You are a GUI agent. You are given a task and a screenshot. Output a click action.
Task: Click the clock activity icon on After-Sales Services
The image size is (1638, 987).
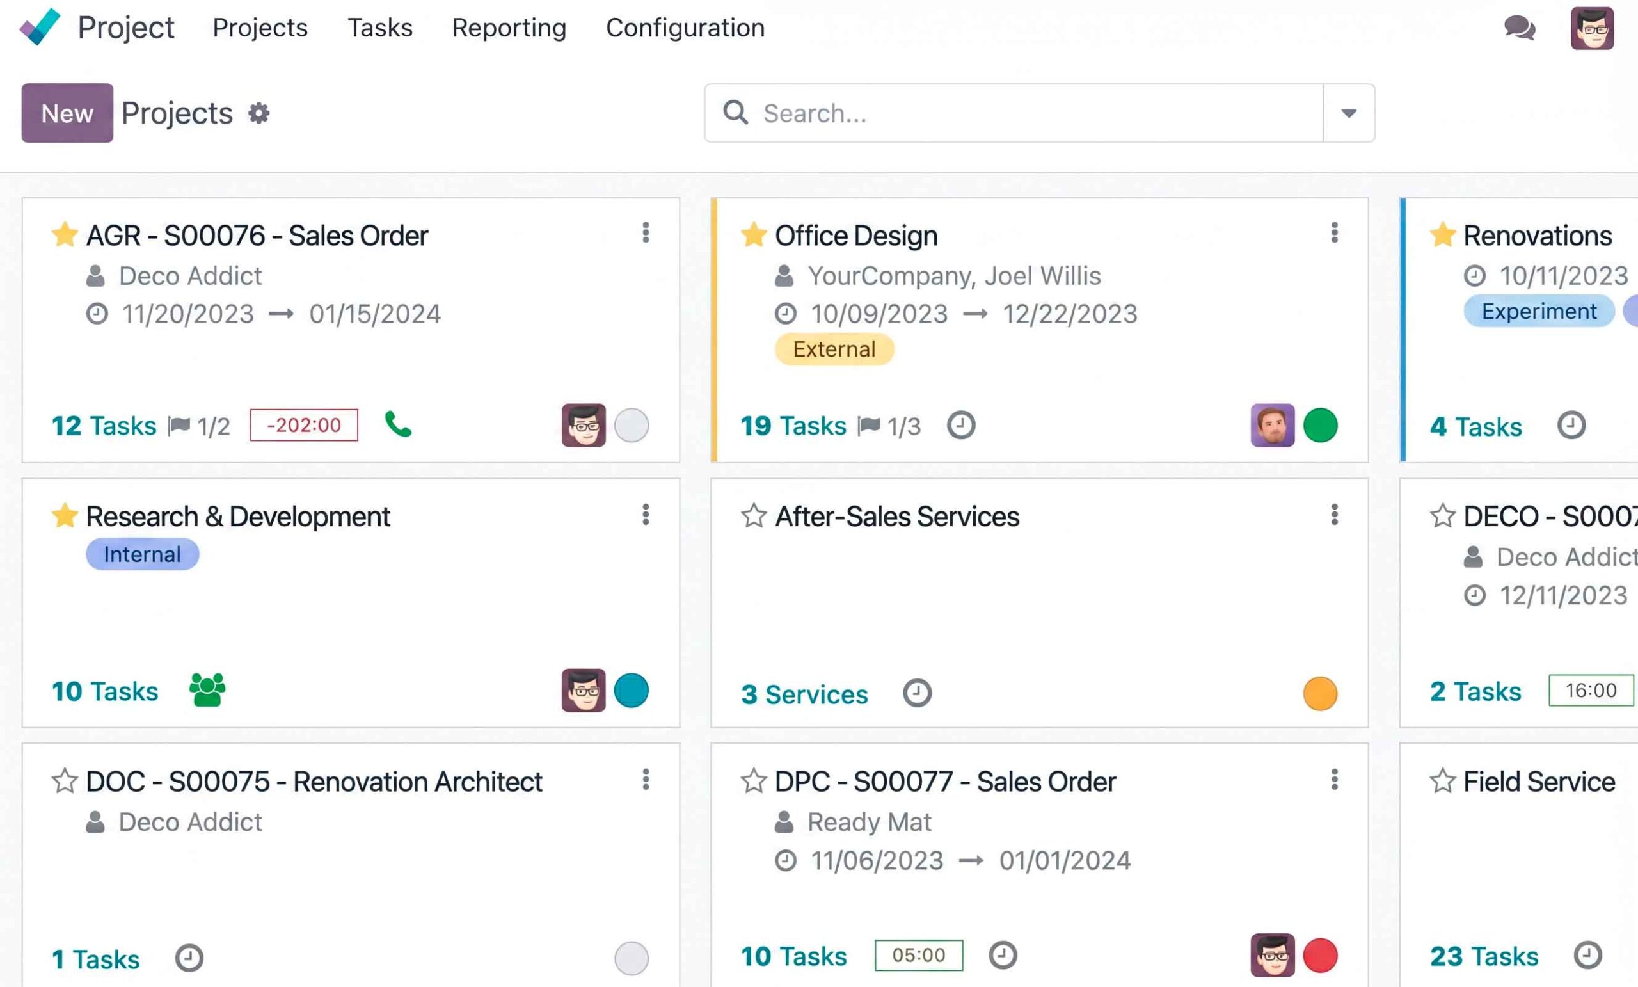tap(917, 693)
